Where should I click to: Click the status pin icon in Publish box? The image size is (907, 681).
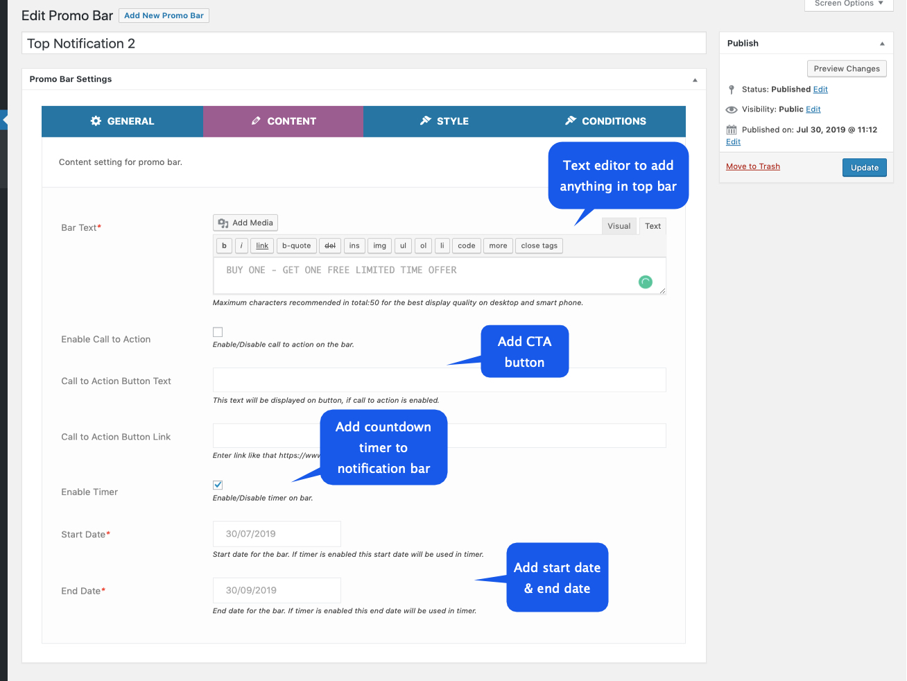point(732,89)
